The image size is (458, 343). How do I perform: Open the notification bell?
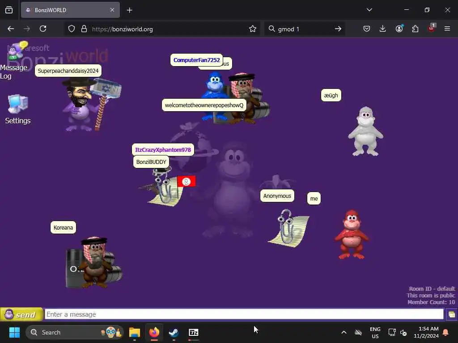446,332
